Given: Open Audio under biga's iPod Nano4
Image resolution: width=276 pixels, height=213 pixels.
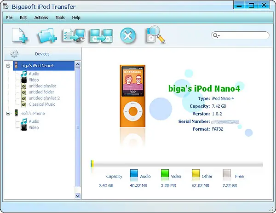Looking at the screenshot, I should [x=34, y=74].
